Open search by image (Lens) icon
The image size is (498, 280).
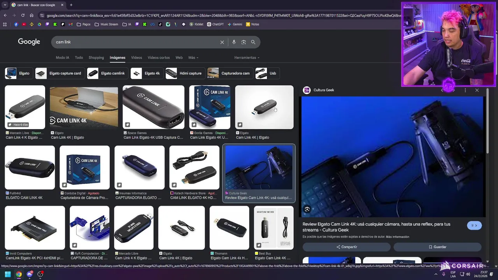pos(244,42)
